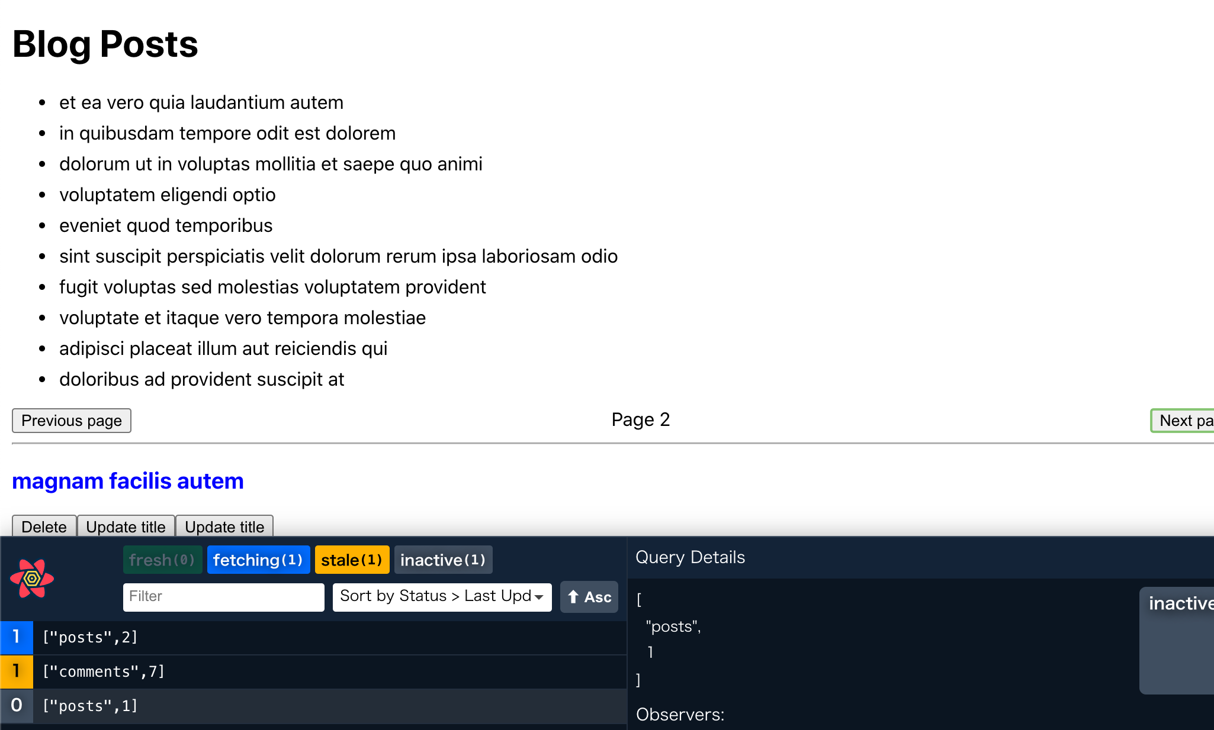This screenshot has height=730, width=1214.
Task: Click the React Query flower logo
Action: click(32, 578)
